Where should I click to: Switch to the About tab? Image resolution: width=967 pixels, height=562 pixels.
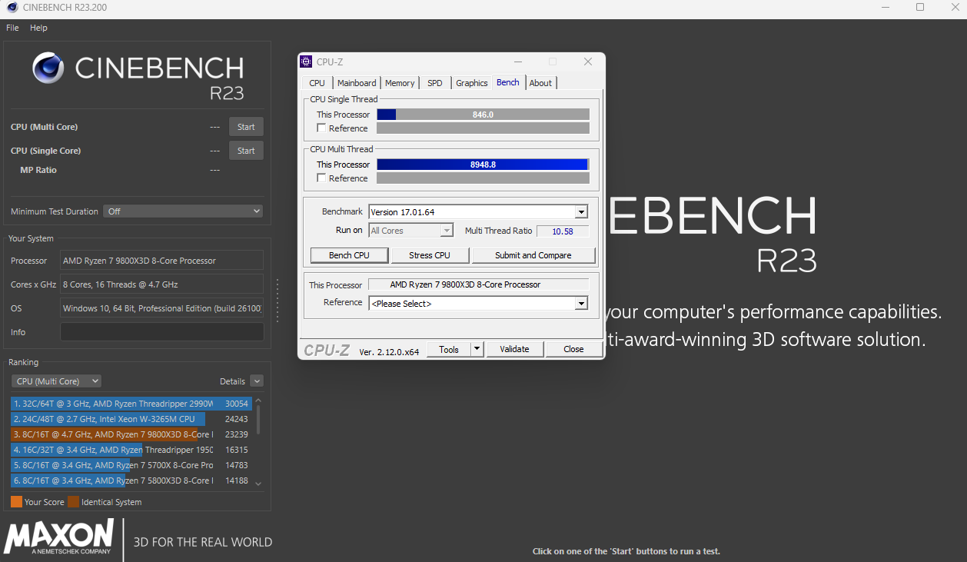(x=540, y=83)
